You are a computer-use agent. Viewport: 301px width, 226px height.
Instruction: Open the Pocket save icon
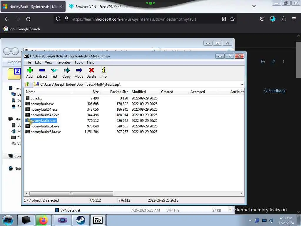pos(262,19)
